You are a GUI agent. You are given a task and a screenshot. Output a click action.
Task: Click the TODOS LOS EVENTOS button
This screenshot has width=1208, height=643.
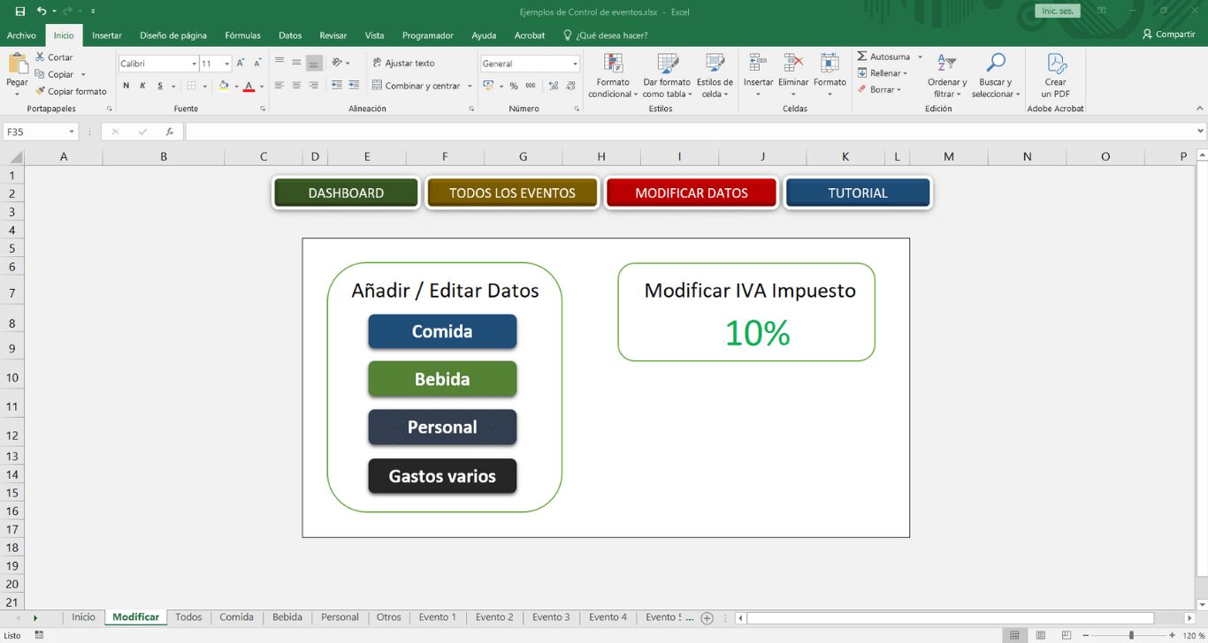point(512,193)
